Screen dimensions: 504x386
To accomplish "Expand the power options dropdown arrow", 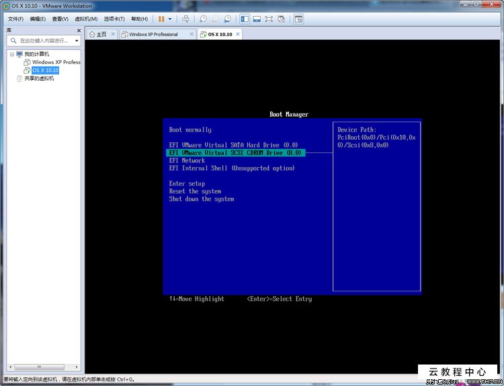I will click(170, 19).
